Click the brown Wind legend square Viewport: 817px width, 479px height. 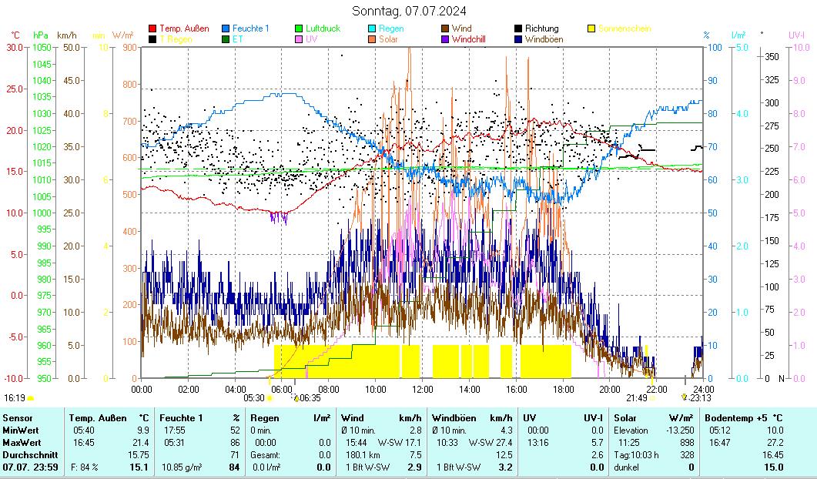446,28
